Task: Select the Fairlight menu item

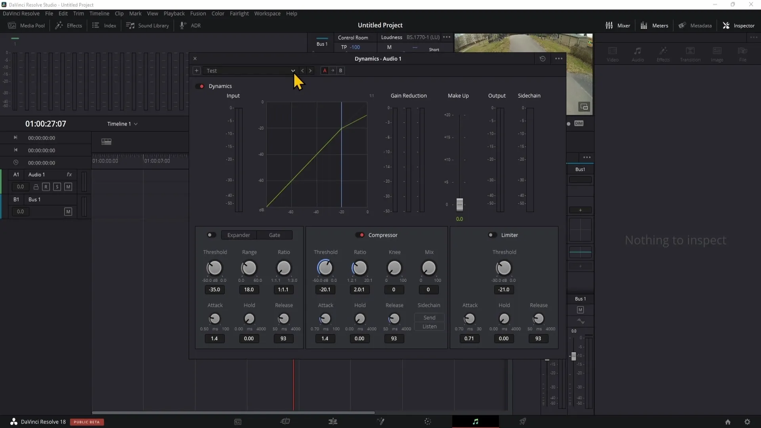Action: pyautogui.click(x=239, y=13)
